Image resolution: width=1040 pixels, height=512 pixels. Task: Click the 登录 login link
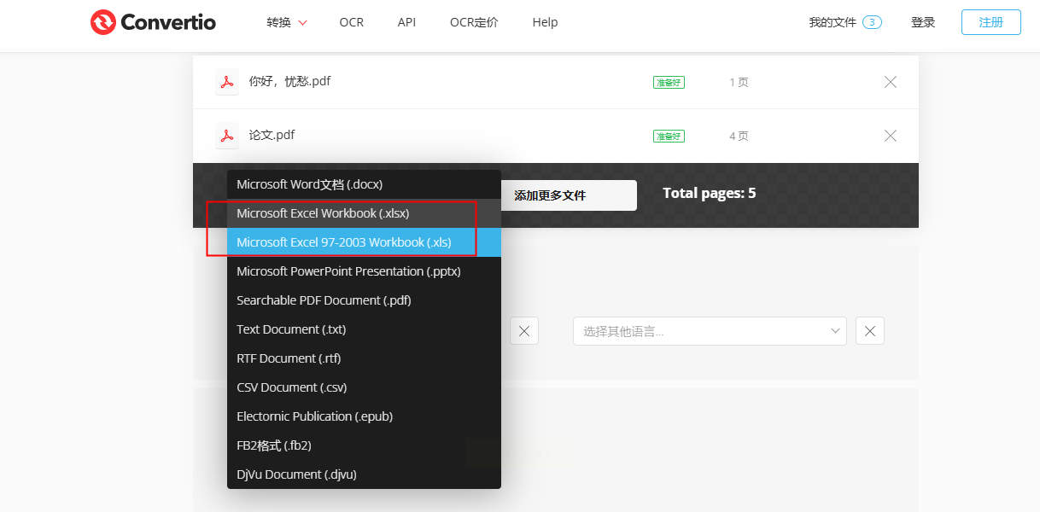click(923, 22)
